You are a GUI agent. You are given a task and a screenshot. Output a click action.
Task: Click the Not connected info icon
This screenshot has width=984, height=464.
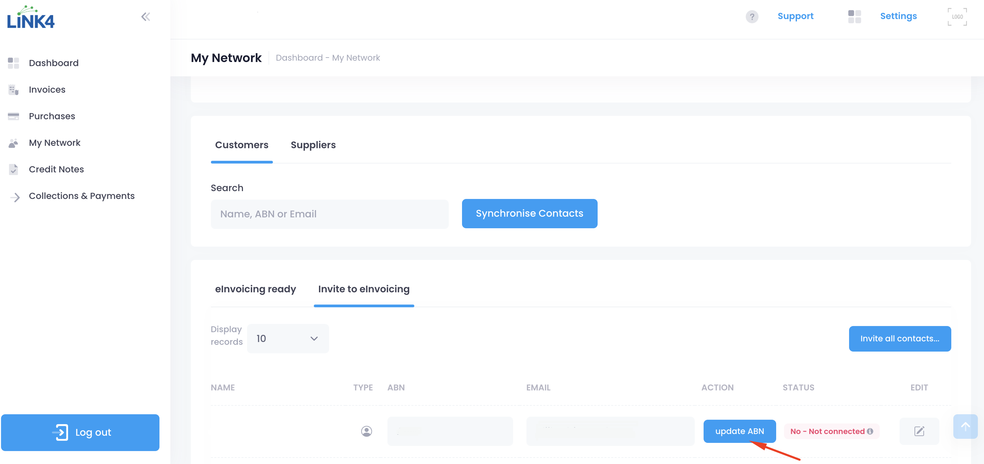pyautogui.click(x=870, y=431)
